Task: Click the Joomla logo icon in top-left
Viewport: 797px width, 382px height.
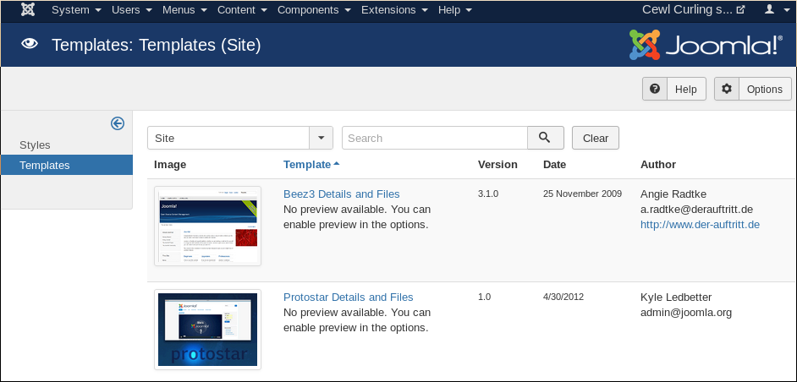Action: coord(28,10)
